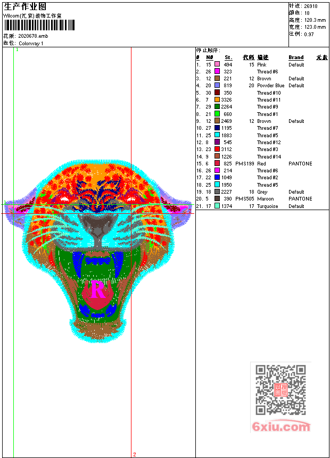
Task: Select the 'Thread #1' description
Action: [x=267, y=114]
